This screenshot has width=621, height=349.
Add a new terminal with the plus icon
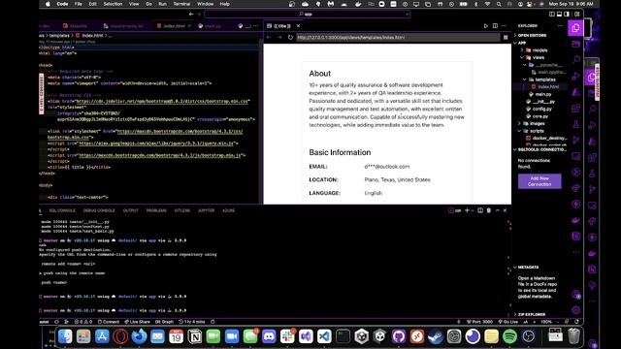pos(467,210)
